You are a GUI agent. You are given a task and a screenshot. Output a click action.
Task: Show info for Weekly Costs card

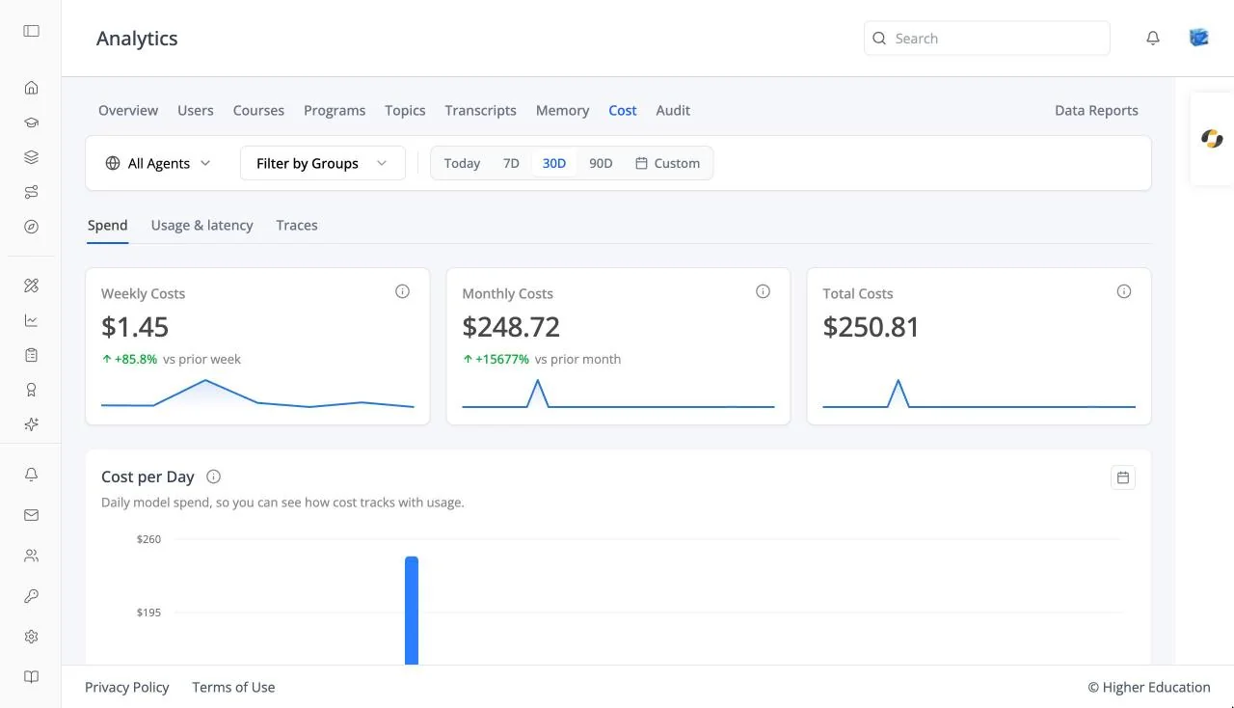[403, 291]
